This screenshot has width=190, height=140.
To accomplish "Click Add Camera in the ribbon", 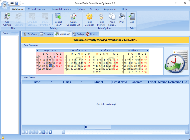I will [x=7, y=20].
